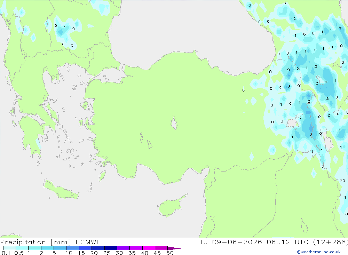Screen dimensions: 348x255
Task: Click the "20" legend scale label
Action: (94, 253)
